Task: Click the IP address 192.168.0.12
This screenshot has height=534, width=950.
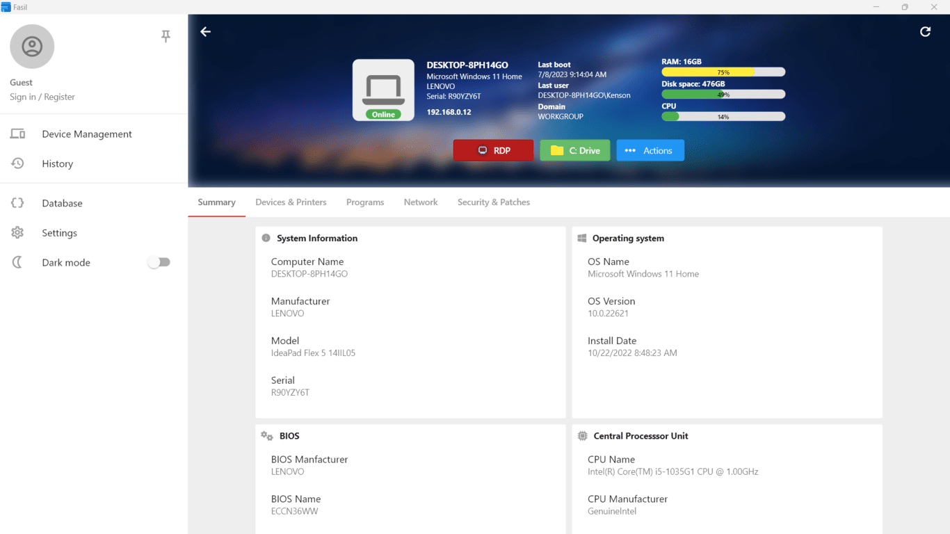Action: pos(449,112)
